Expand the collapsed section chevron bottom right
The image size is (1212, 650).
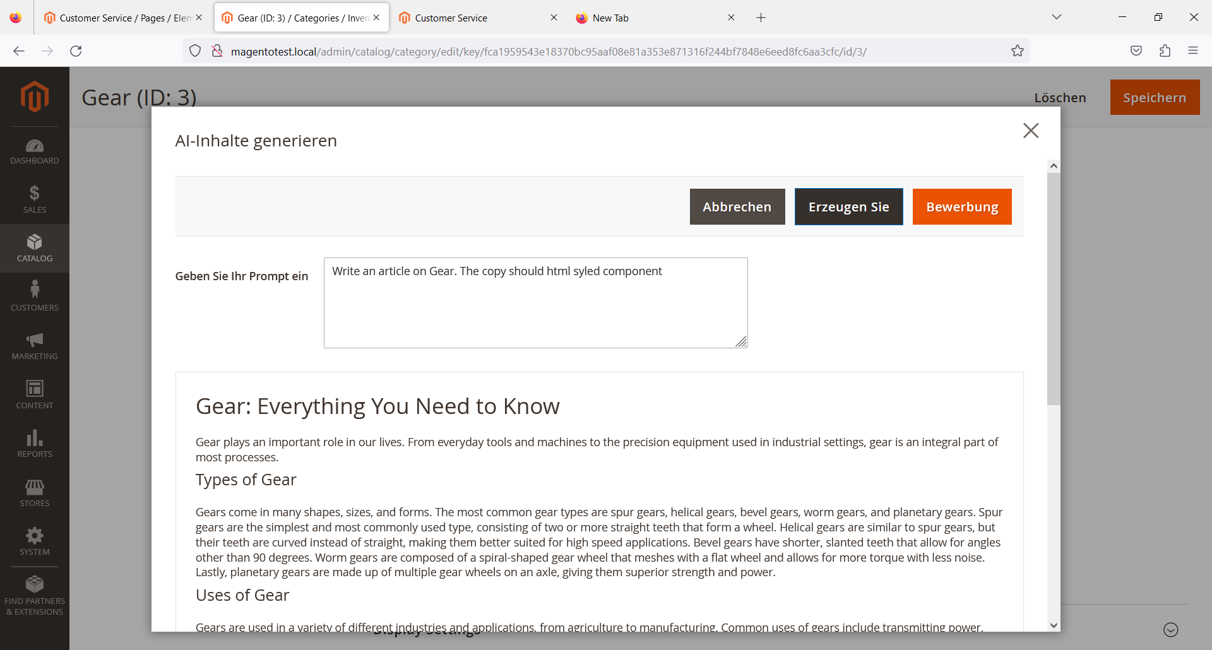pos(1171,629)
